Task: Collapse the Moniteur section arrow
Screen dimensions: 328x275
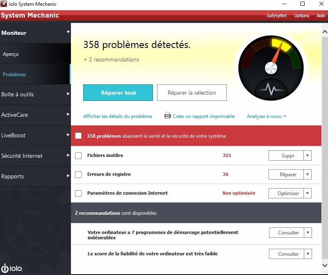Action: 68,32
